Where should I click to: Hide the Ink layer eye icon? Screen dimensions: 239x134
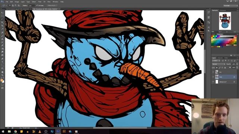(x=213, y=72)
